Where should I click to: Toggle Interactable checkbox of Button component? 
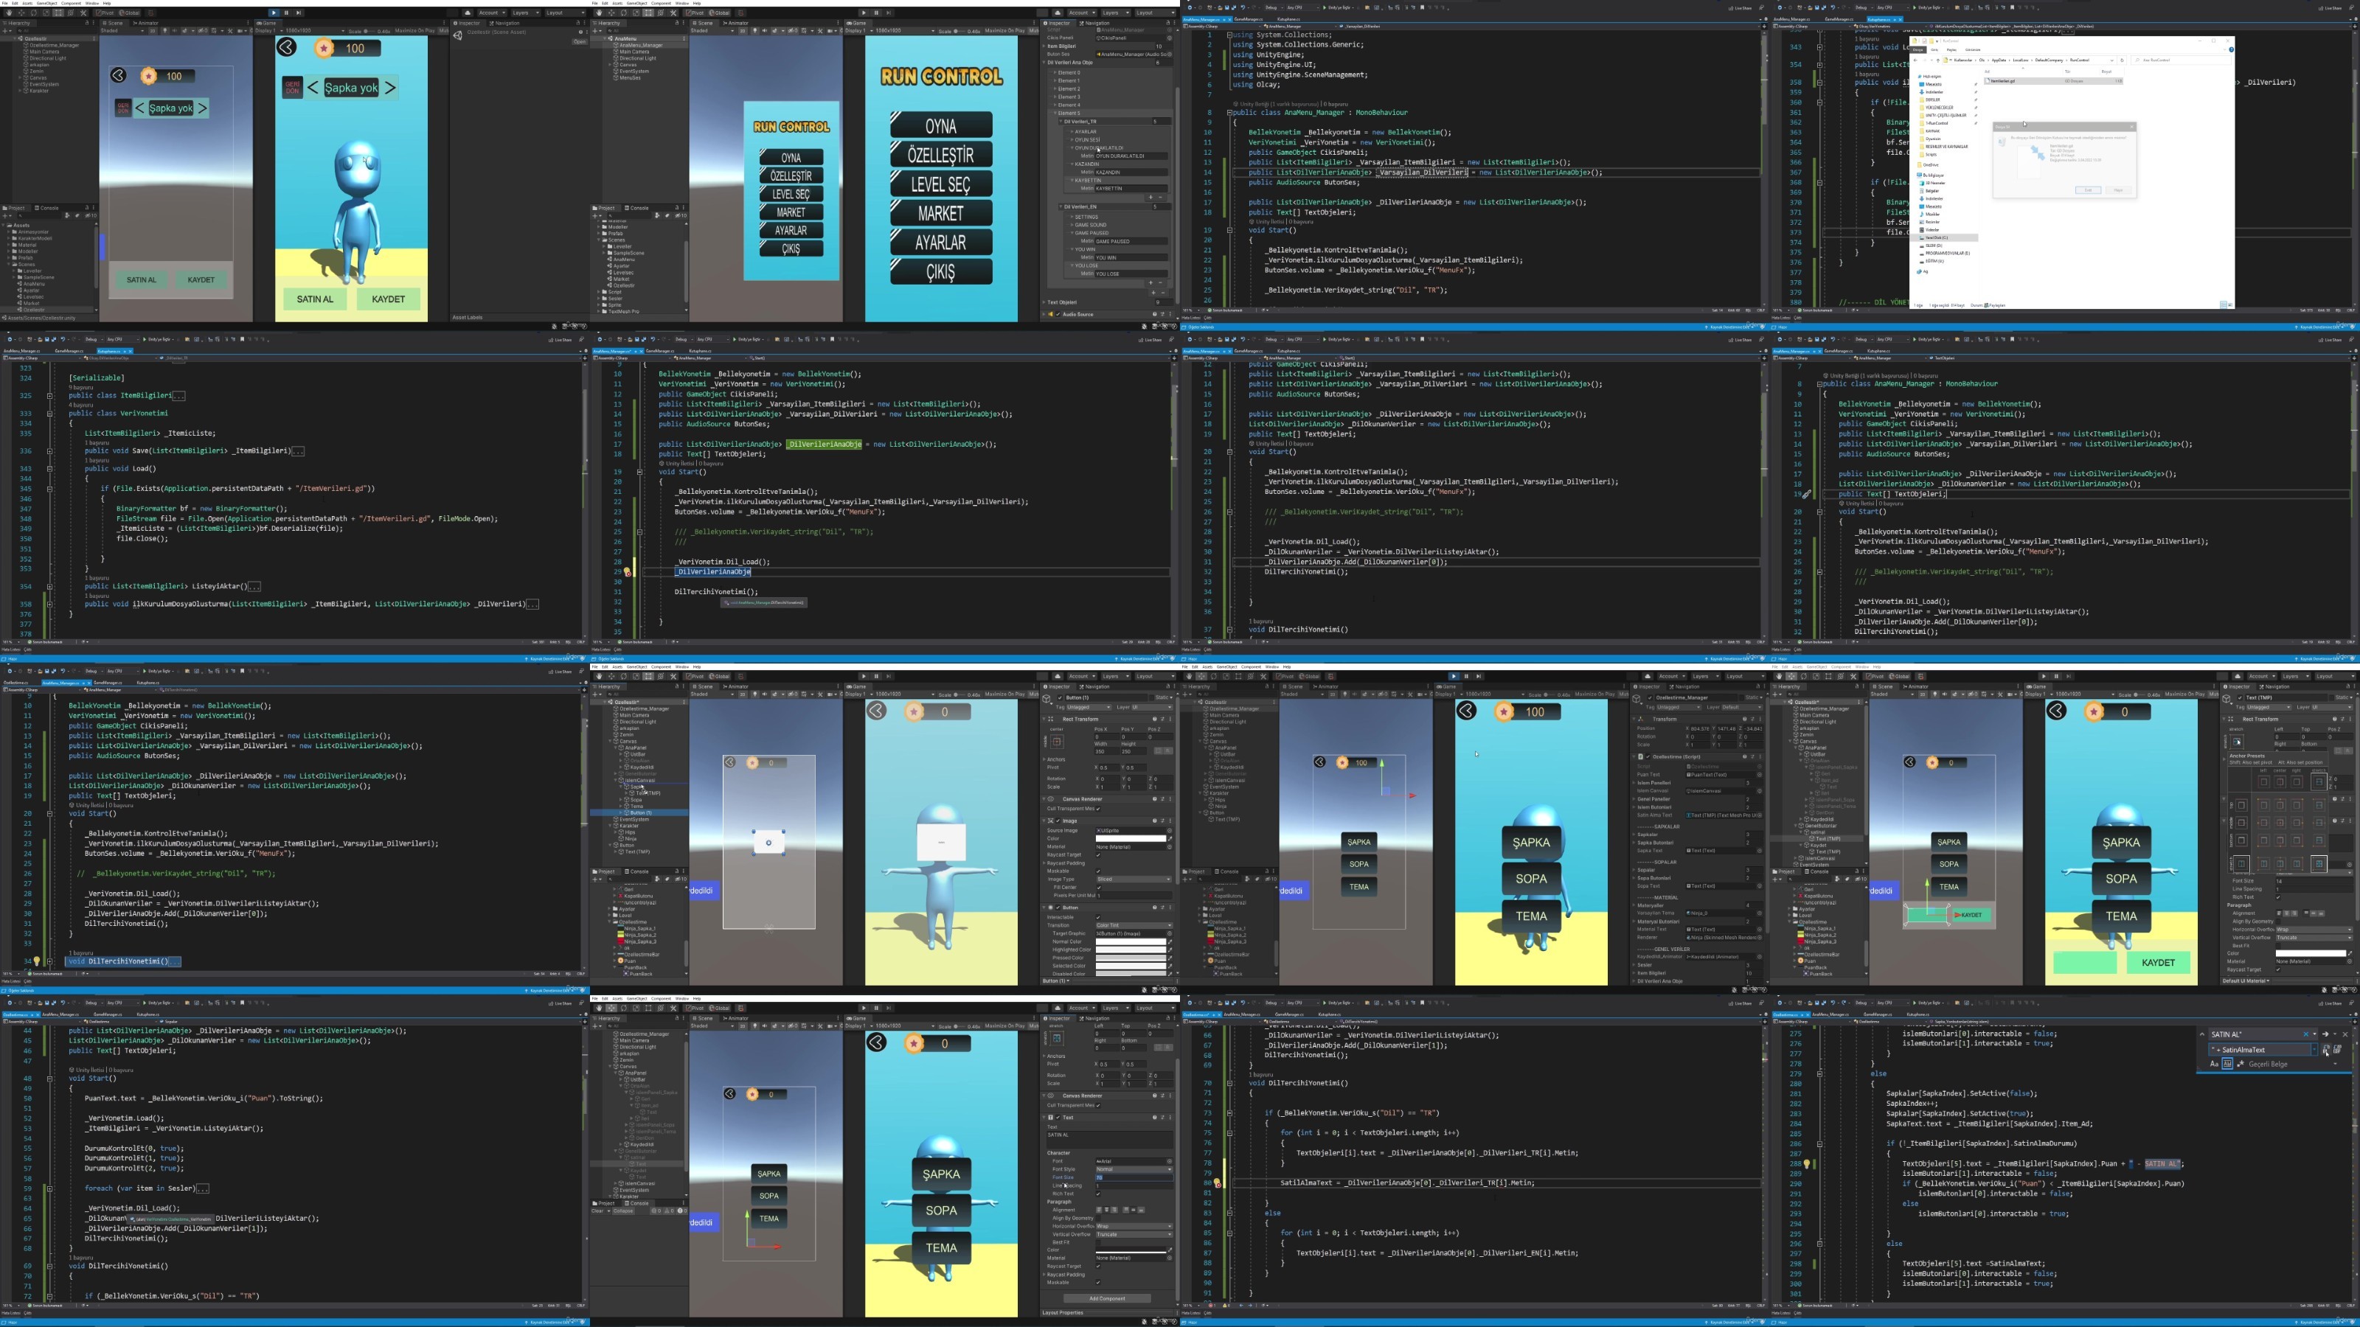tap(1098, 916)
